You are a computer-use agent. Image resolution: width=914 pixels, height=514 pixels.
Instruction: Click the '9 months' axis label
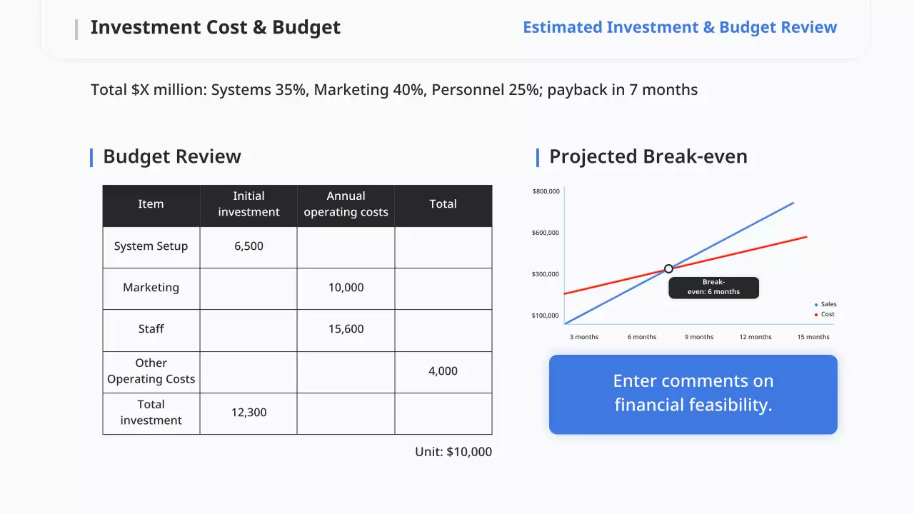coord(698,337)
